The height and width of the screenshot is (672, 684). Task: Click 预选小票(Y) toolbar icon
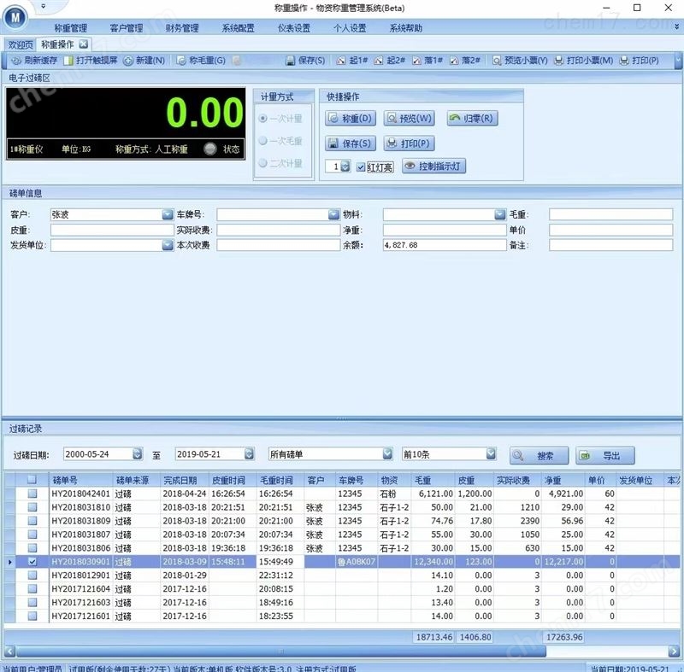pyautogui.click(x=521, y=61)
